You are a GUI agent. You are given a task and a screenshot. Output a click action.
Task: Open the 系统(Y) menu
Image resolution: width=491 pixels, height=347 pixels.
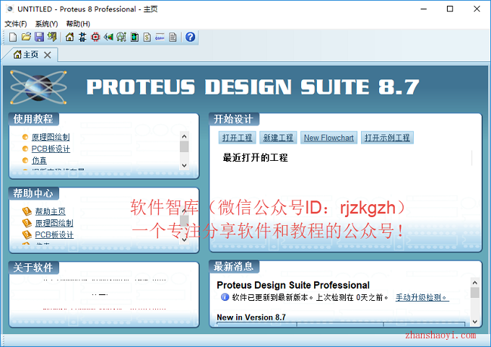click(46, 24)
